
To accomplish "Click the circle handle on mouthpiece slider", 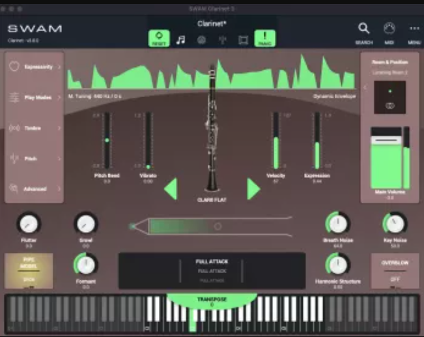I will 218,226.
